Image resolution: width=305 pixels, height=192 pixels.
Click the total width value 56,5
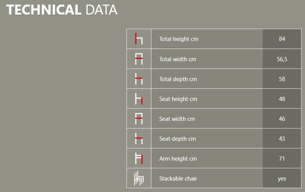pyautogui.click(x=282, y=59)
